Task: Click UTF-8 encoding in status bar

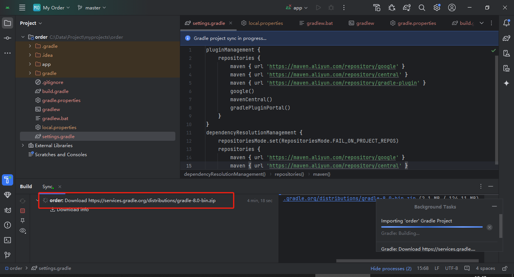Action: pyautogui.click(x=452, y=268)
